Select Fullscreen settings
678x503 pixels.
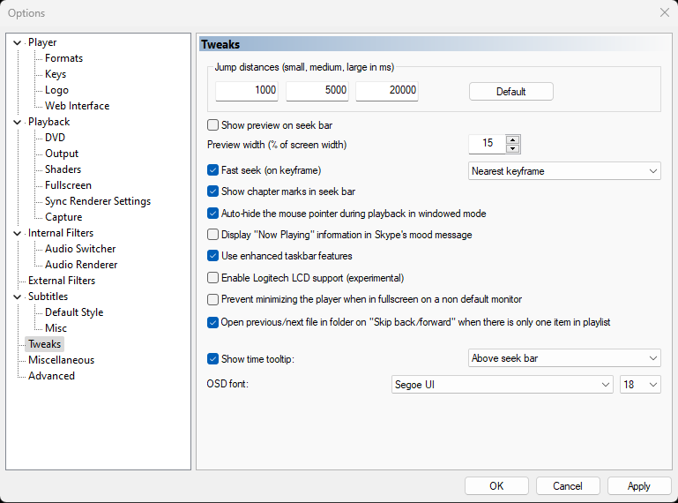click(68, 185)
